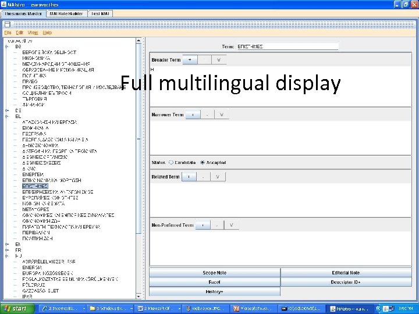Image resolution: width=419 pixels, height=314 pixels.
Task: Remove Broader Term with minus button
Action: pos(204,60)
